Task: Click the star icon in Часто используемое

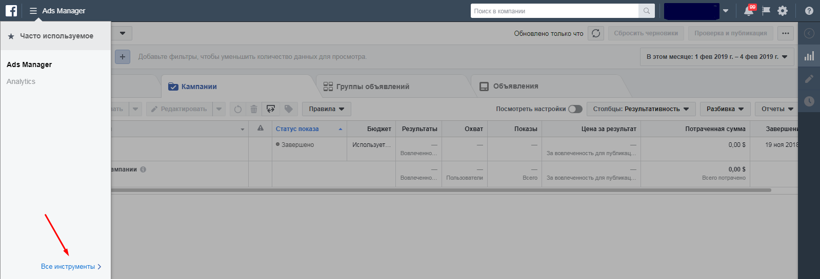Action: (x=11, y=36)
